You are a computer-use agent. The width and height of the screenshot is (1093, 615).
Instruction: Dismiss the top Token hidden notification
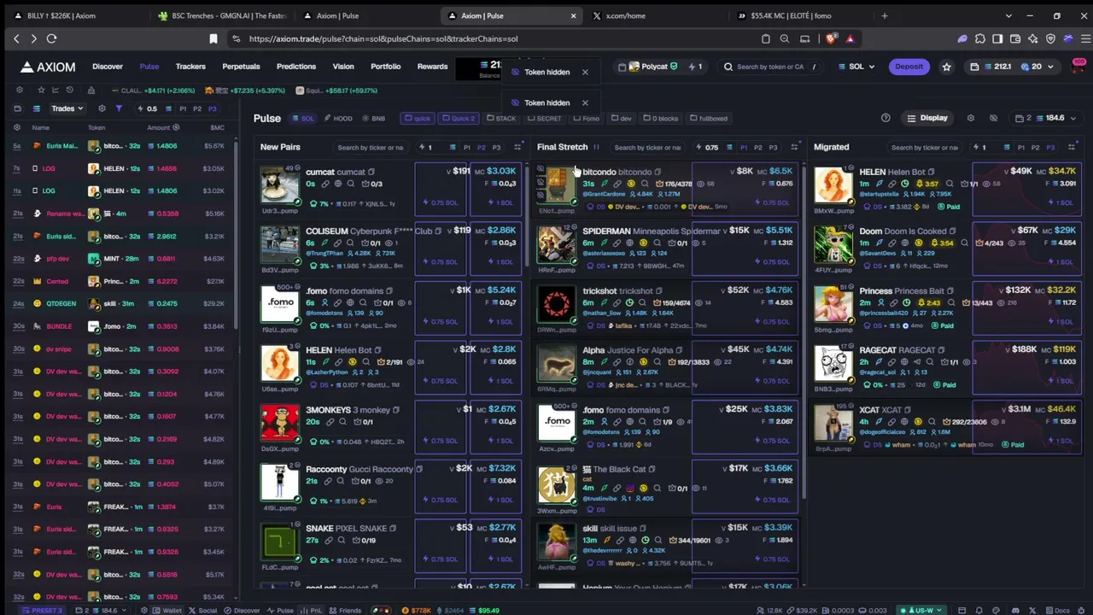585,72
